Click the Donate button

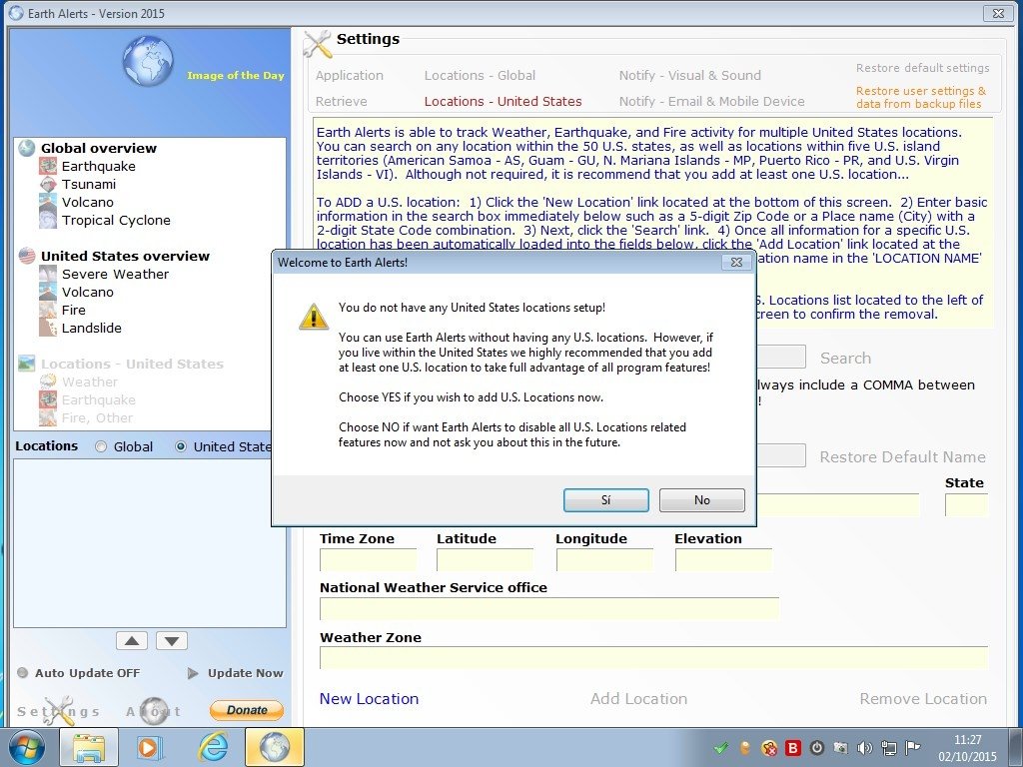point(247,710)
